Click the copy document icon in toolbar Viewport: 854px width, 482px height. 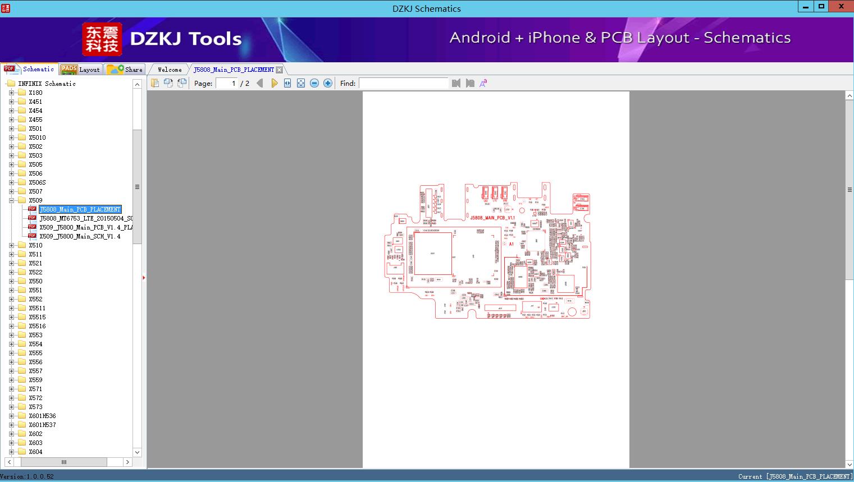point(154,83)
